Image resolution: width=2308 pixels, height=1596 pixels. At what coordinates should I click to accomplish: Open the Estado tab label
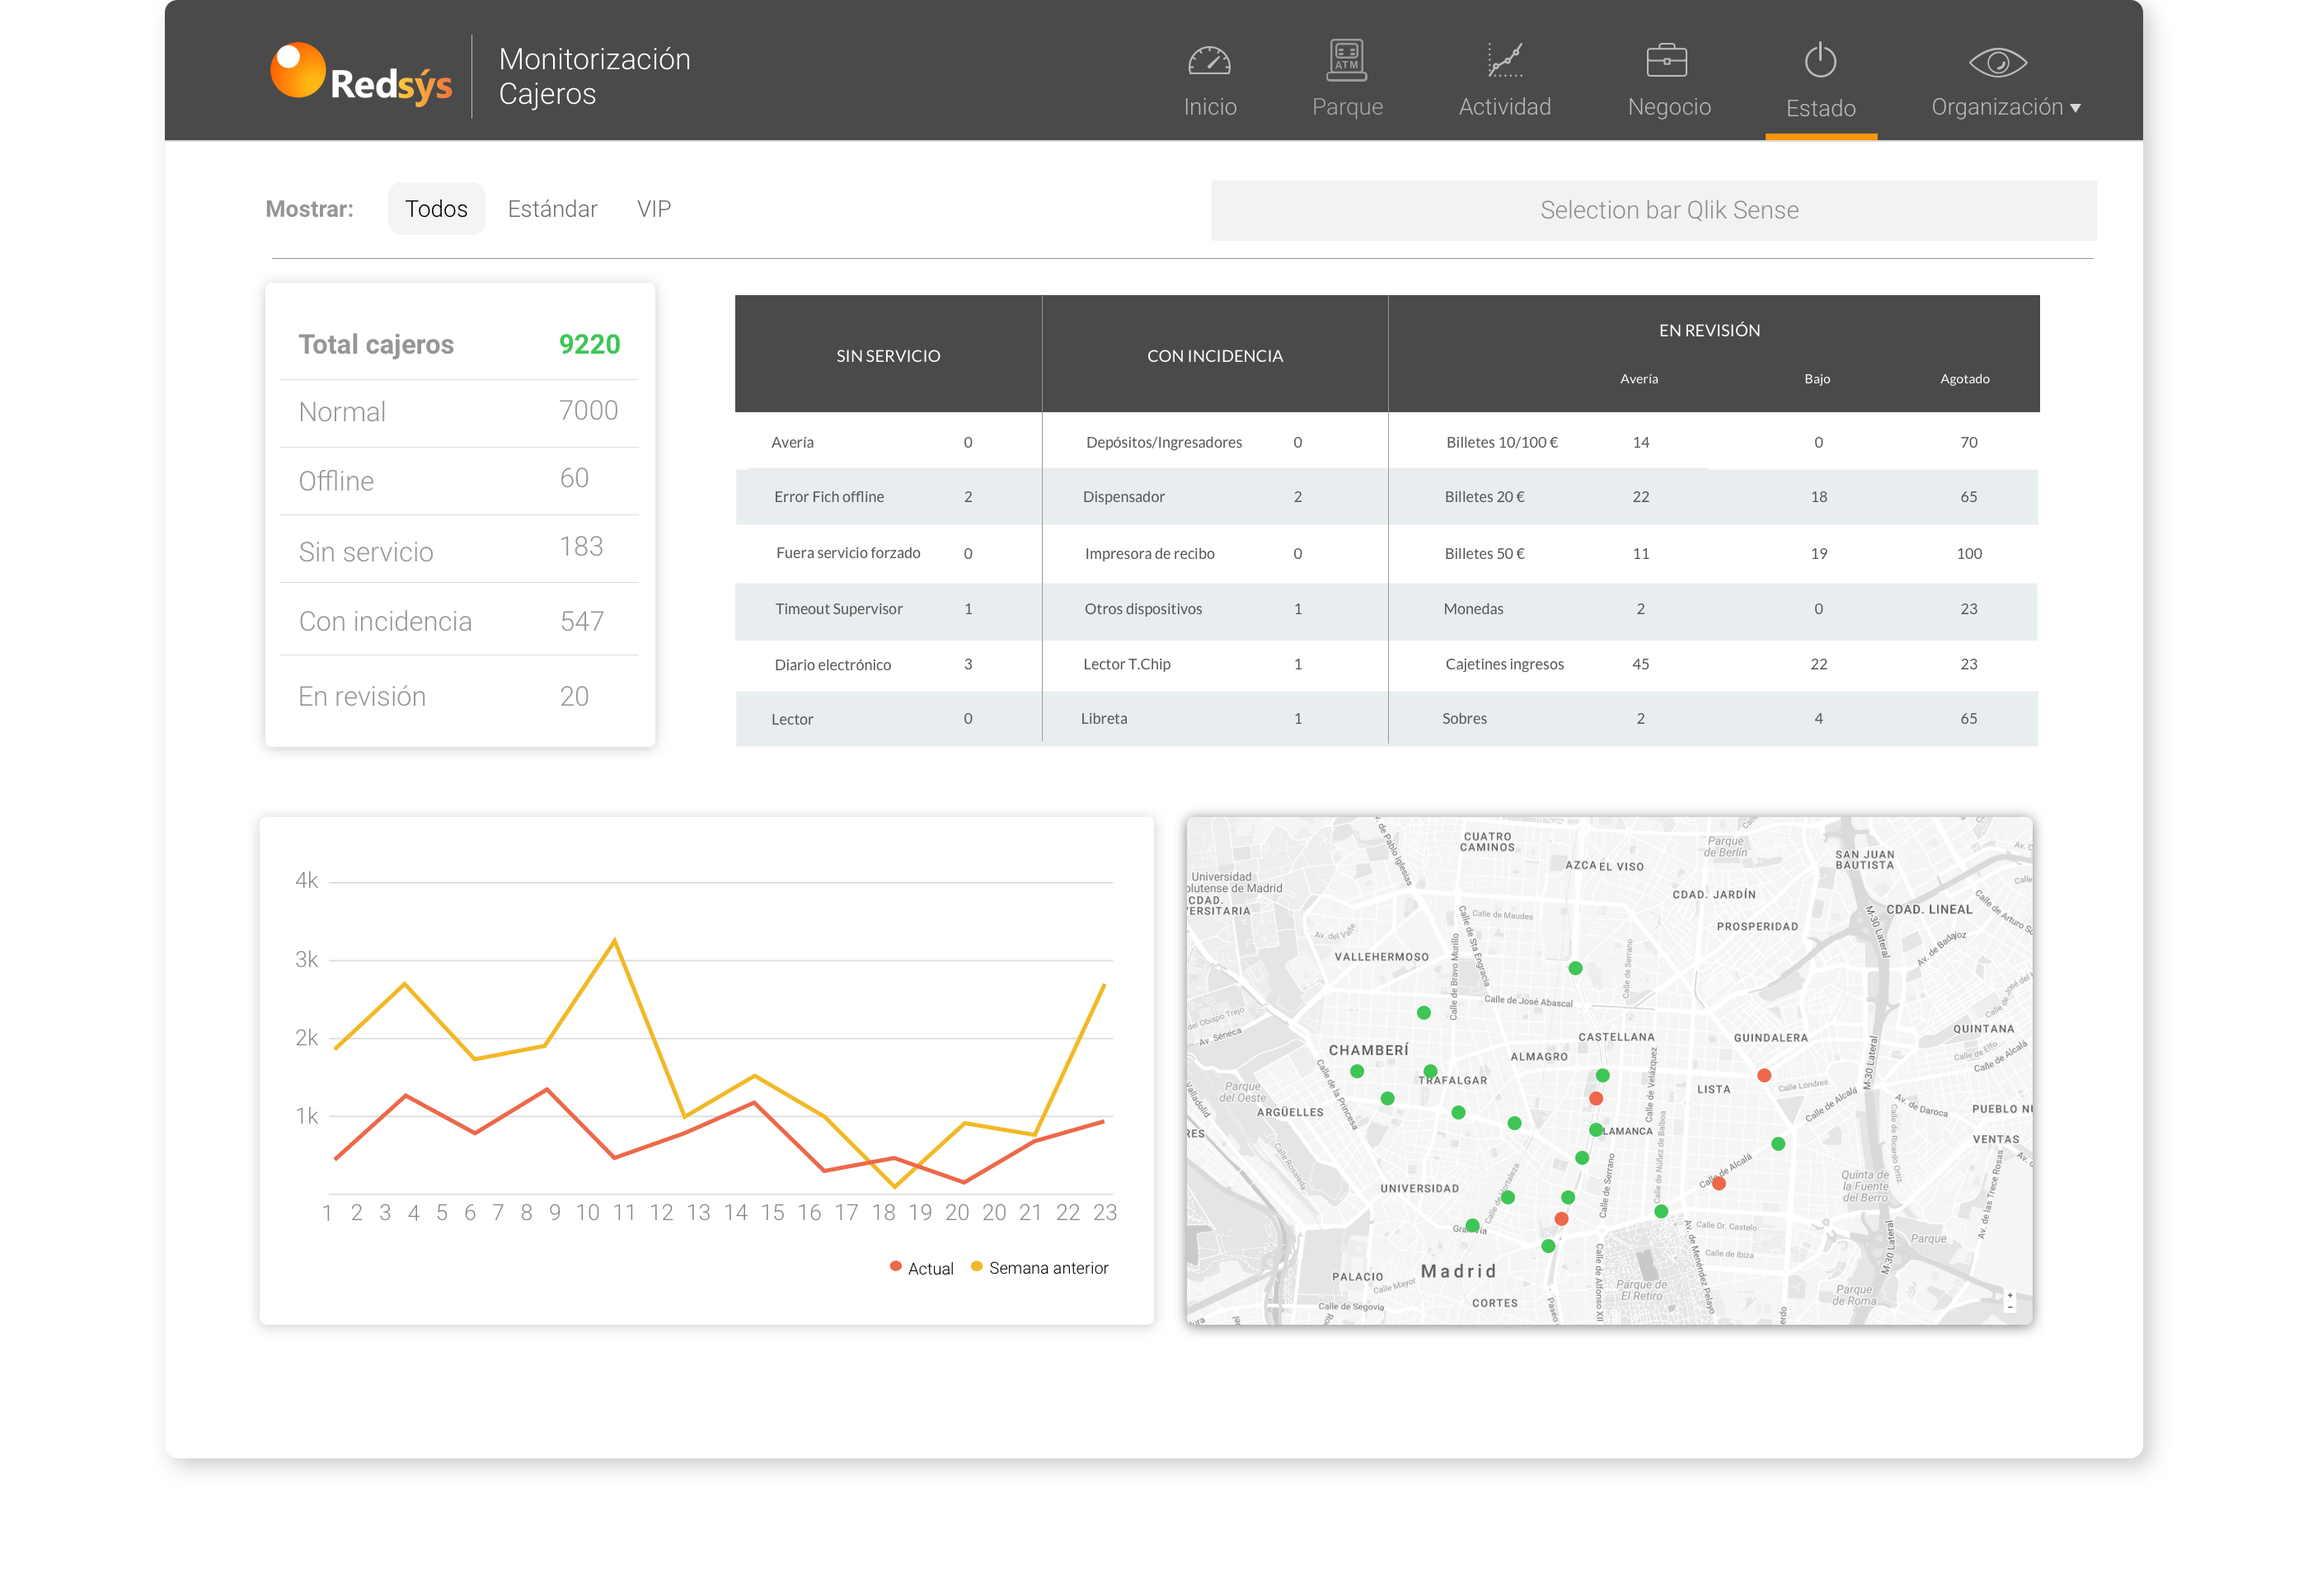click(x=1820, y=108)
